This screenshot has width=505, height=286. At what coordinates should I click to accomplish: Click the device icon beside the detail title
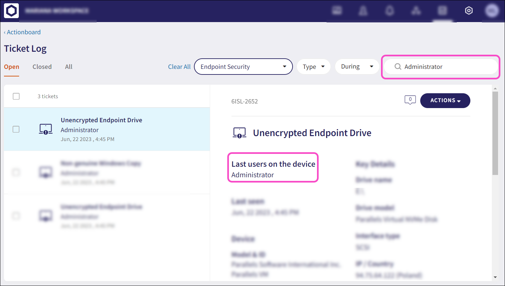(239, 133)
